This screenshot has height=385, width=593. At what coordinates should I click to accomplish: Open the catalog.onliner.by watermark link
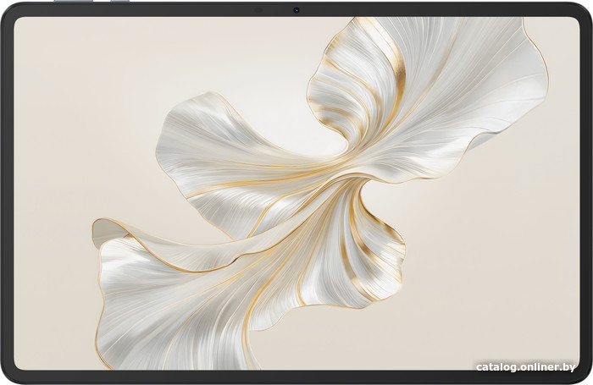click(525, 366)
